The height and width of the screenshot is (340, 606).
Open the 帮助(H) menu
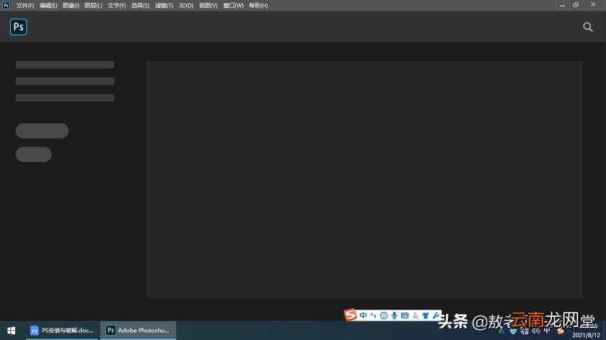(x=258, y=6)
